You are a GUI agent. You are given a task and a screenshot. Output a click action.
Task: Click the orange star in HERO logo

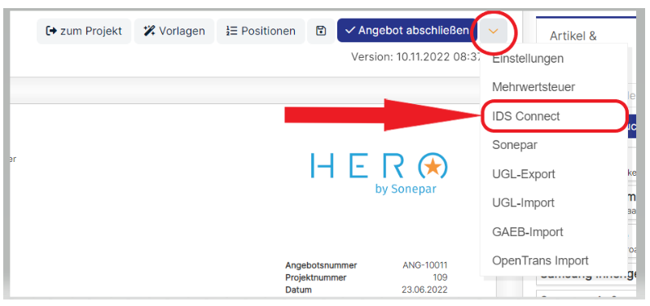pos(433,167)
